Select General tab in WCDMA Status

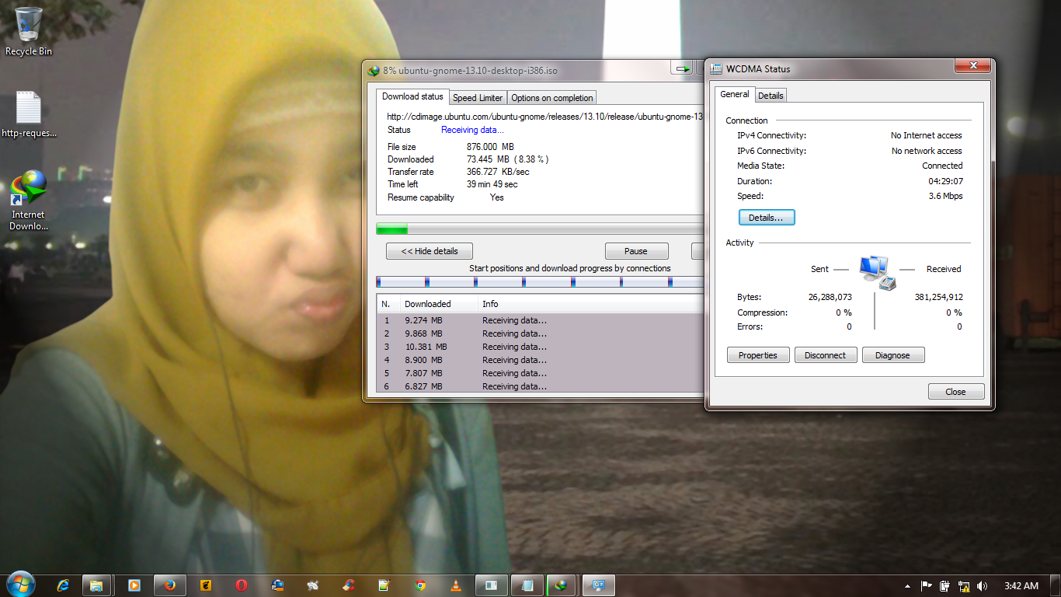point(735,94)
